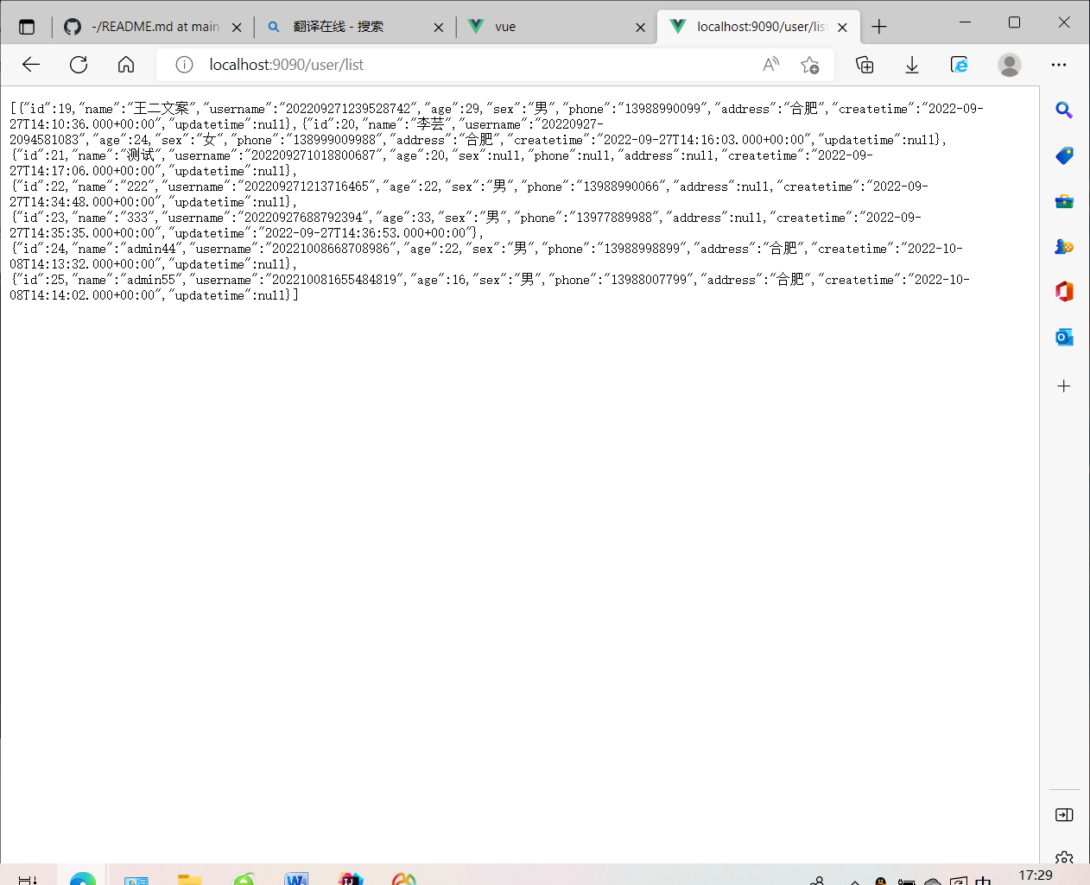Click the name value "王二文案"

tap(161, 109)
